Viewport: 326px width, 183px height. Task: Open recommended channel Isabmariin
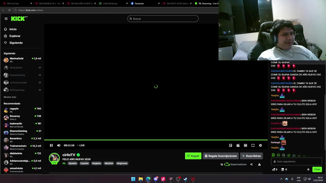click(22, 125)
